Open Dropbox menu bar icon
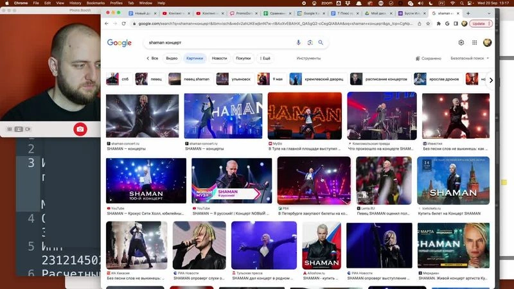Screen dimensions: 514x289 pyautogui.click(x=348, y=3)
